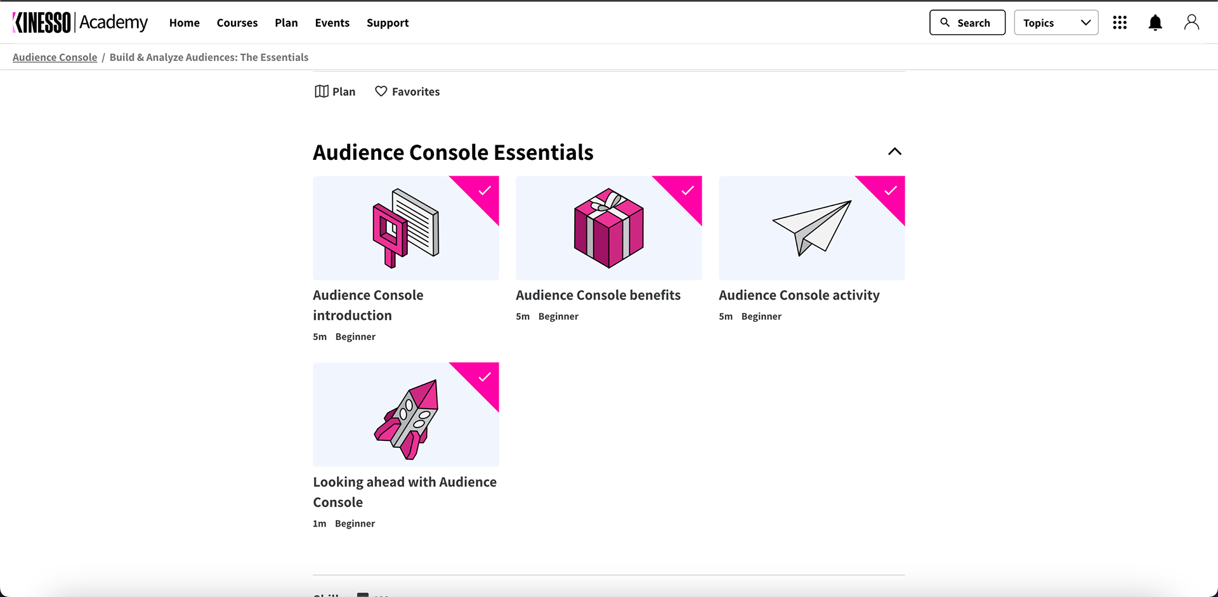Follow the Audience Console breadcrumb link

55,57
